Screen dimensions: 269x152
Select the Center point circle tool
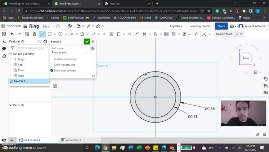60,34
